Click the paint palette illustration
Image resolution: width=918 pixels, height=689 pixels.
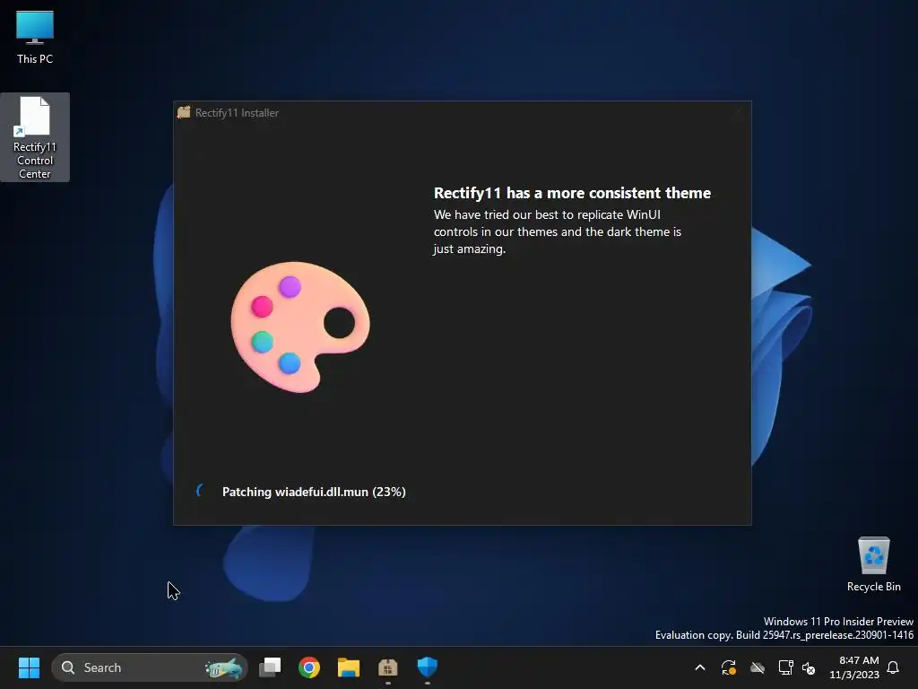click(300, 327)
